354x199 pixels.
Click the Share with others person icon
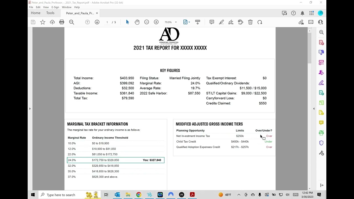pyautogui.click(x=321, y=22)
